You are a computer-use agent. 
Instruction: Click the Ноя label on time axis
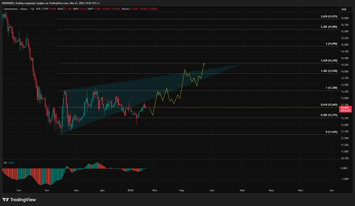click(x=76, y=190)
